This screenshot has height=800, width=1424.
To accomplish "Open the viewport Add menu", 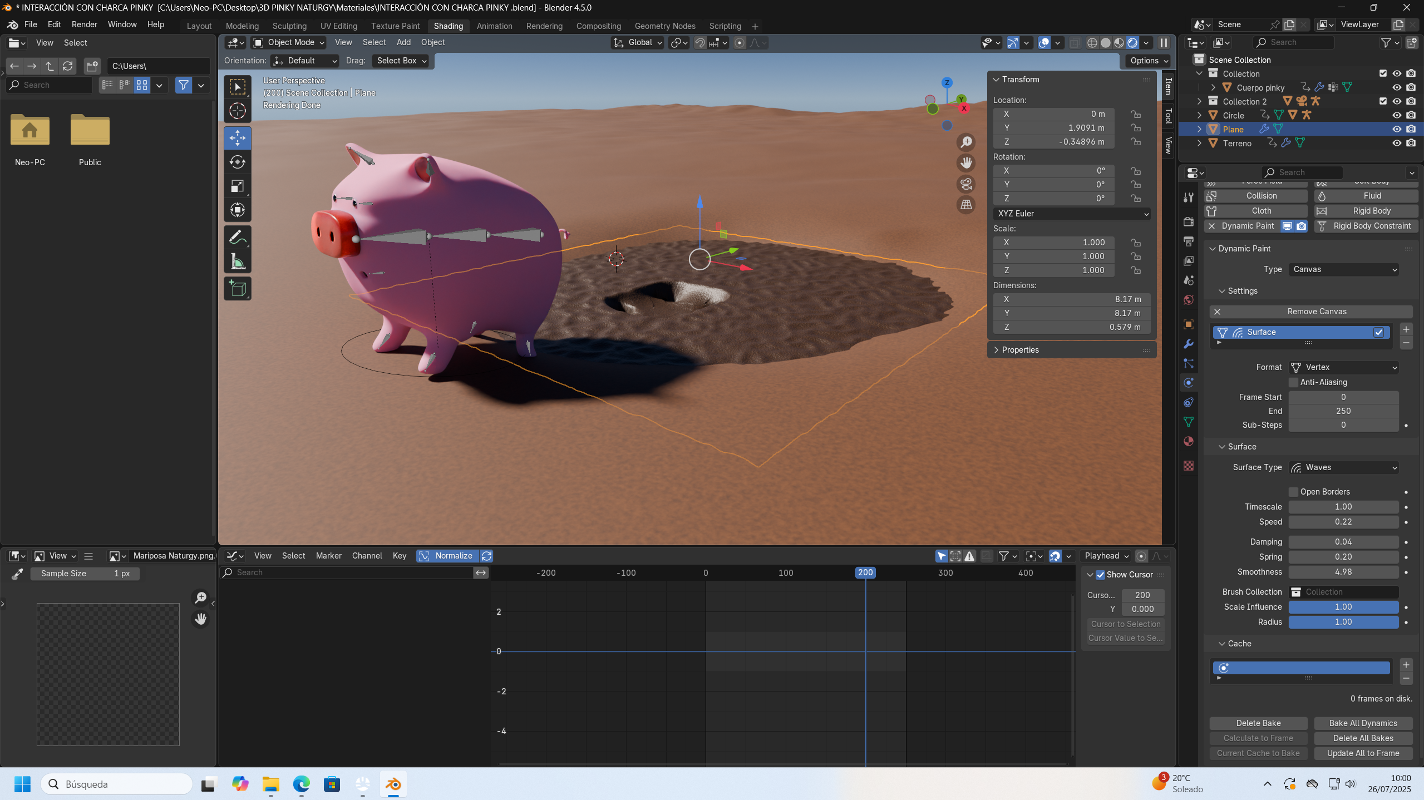I will pos(403,42).
